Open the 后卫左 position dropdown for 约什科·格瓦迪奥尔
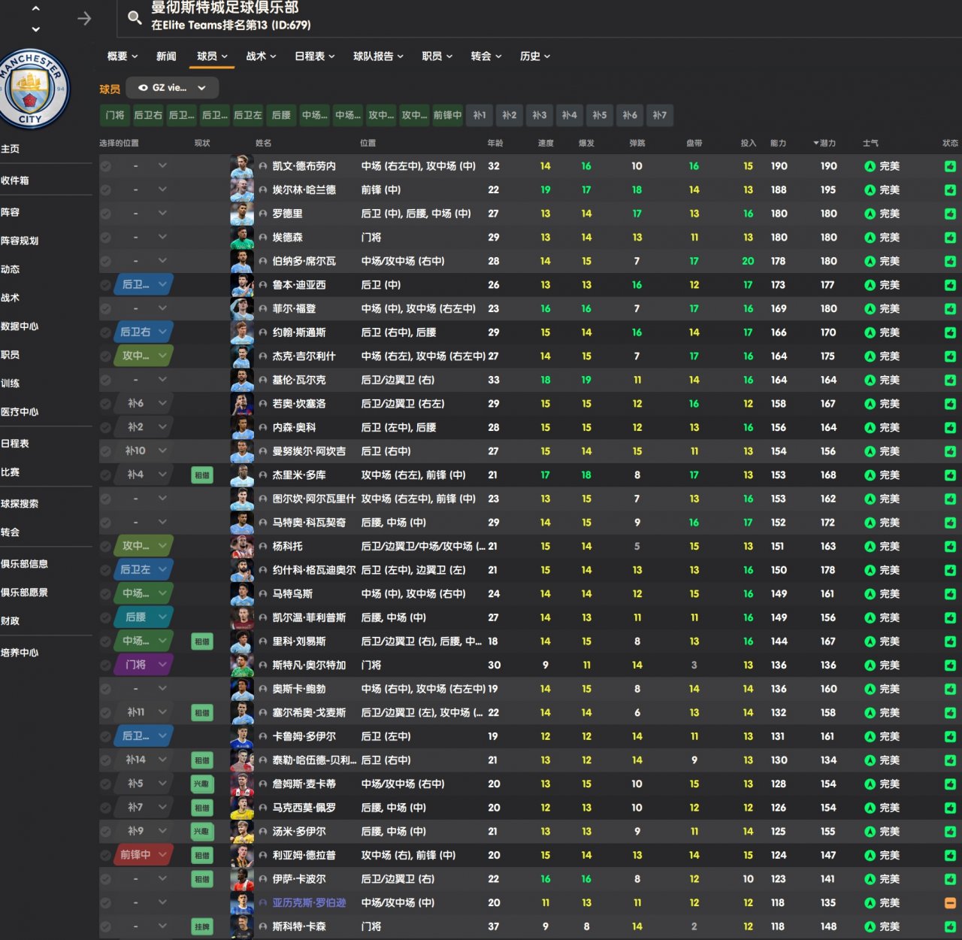Screen dimensions: 962x940 point(144,570)
